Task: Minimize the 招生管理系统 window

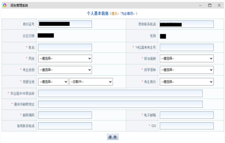Action: [200, 5]
